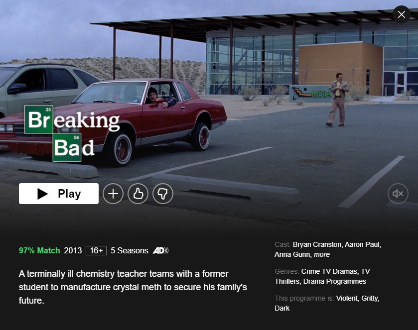Click the Breaking Bad title logo

[x=72, y=133]
